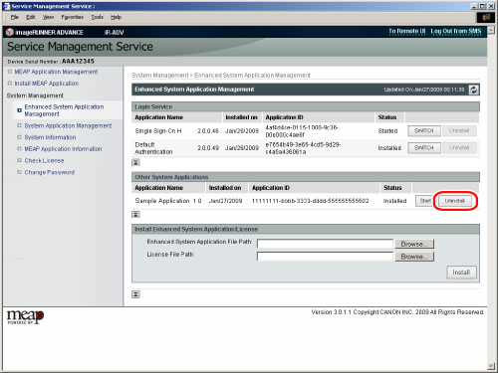Click Uninstall for Single Sign-On H
Viewport: 498px width, 373px height.
point(459,131)
